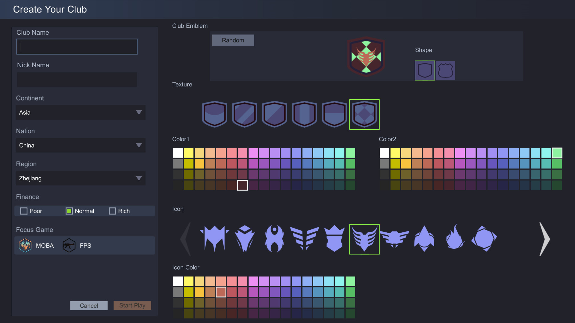Select the vertical stripe texture shield

pos(304,114)
